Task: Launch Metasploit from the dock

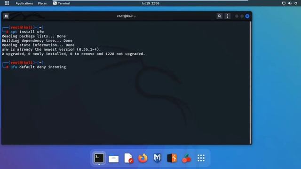Action: click(x=157, y=158)
